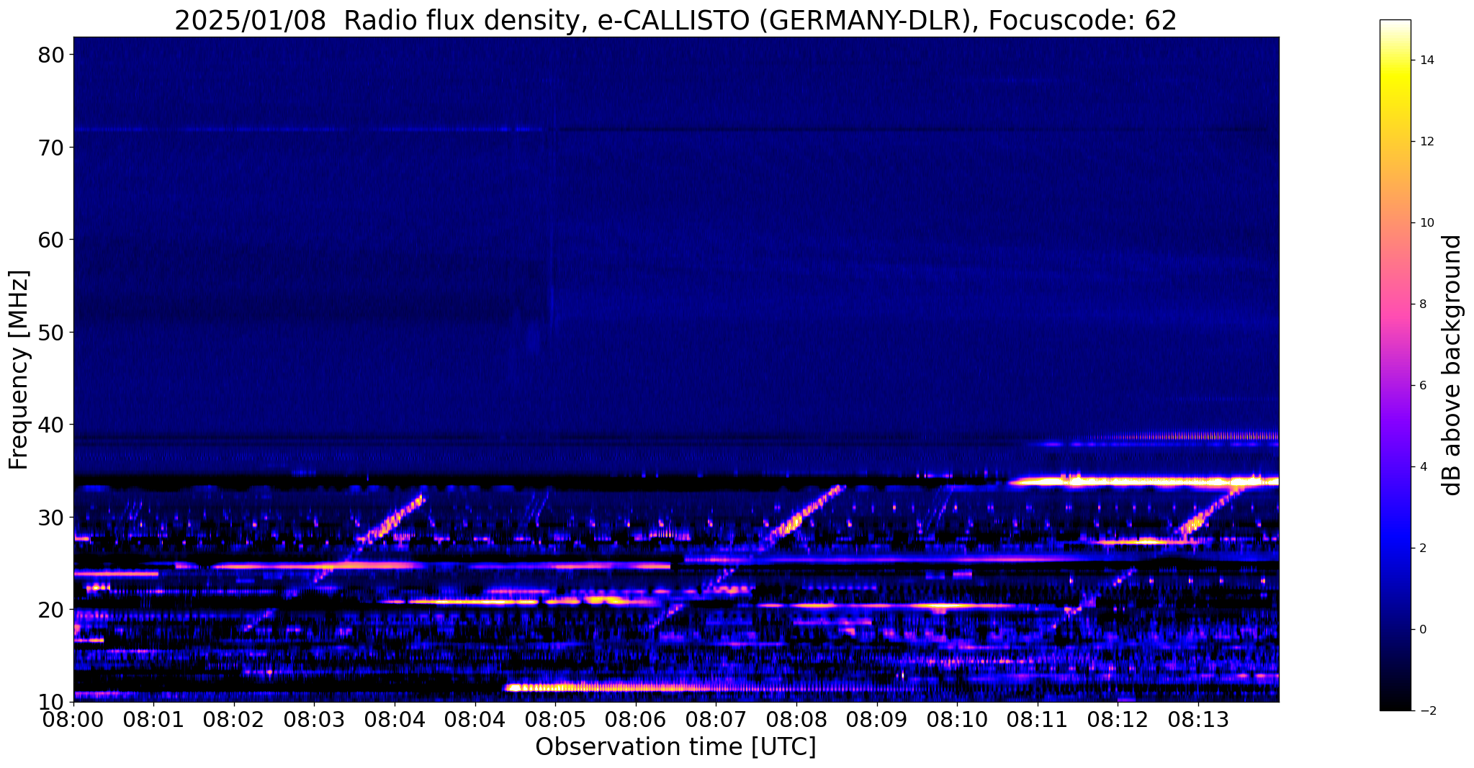Click the 40 MHz y-axis tick label
The width and height of the screenshot is (1474, 768).
point(51,425)
